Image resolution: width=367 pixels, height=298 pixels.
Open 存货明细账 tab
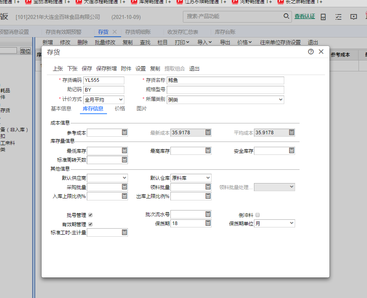pyautogui.click(x=138, y=32)
